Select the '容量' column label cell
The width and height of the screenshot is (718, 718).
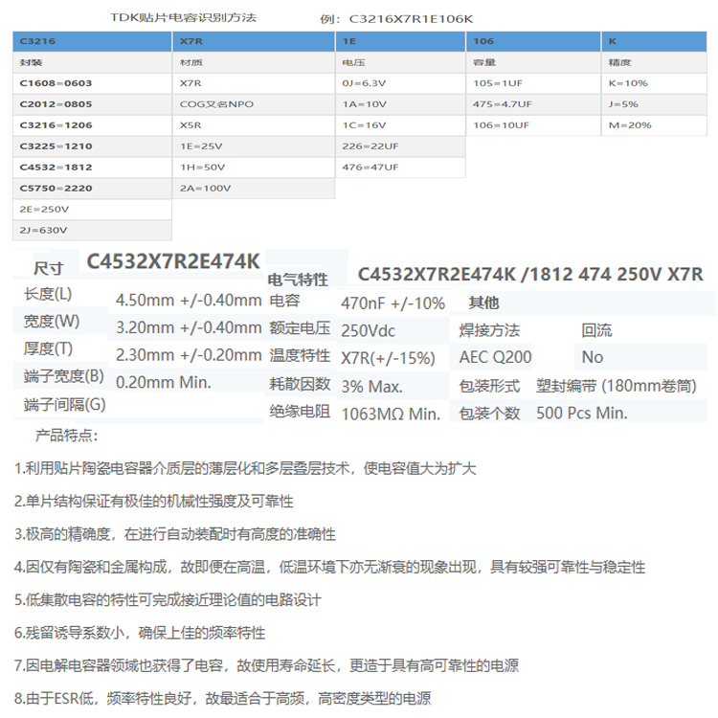533,62
